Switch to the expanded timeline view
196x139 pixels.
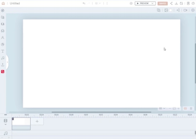coord(191,108)
